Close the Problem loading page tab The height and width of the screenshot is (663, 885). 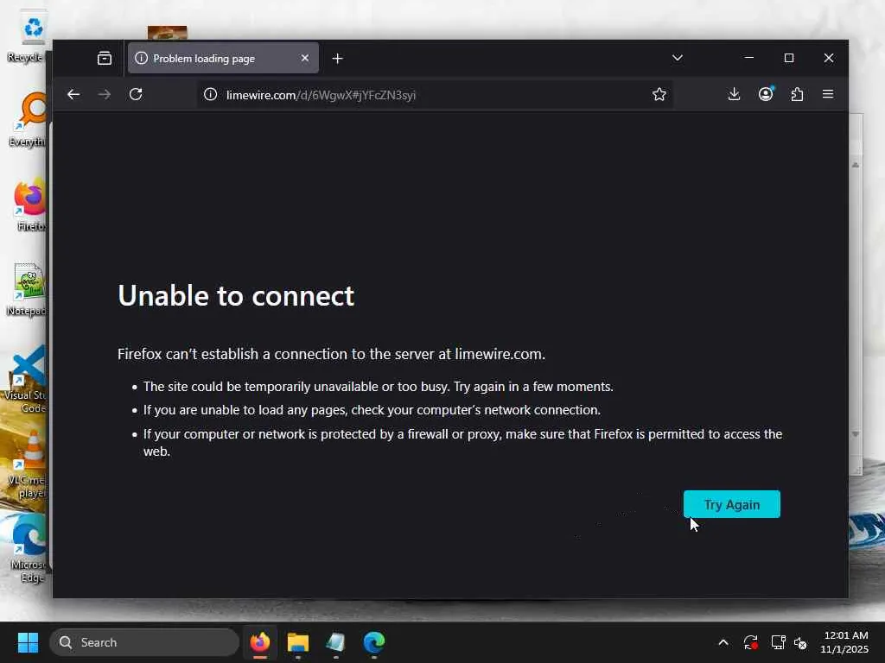tap(305, 58)
